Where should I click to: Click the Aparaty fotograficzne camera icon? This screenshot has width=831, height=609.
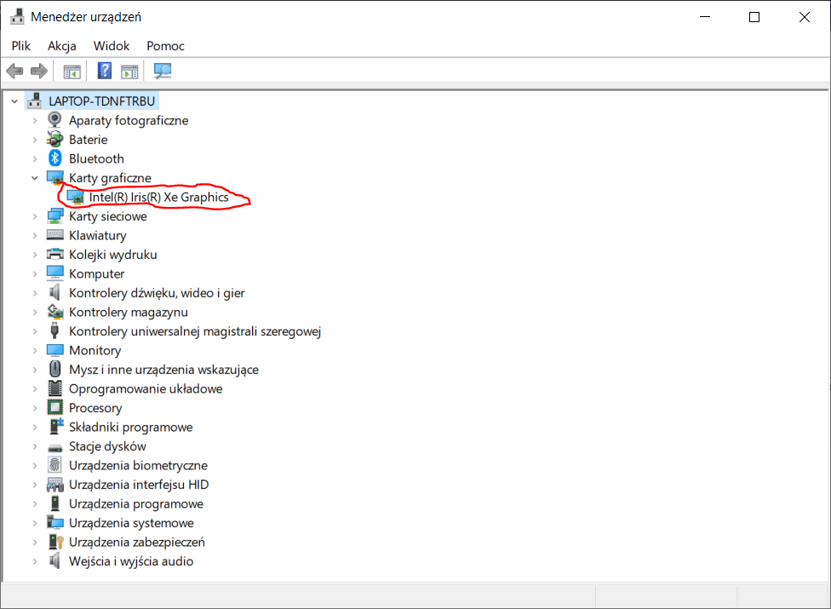tap(54, 120)
